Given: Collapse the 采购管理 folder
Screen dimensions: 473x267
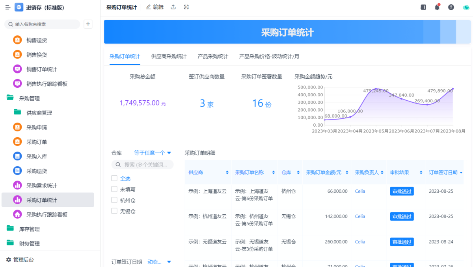Looking at the screenshot, I should pyautogui.click(x=29, y=98).
